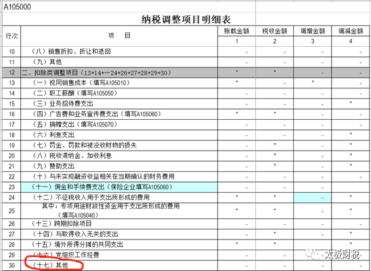Click row 10 销售折扣、折让和退回
Image resolution: width=371 pixels, height=271 pixels.
(119, 52)
